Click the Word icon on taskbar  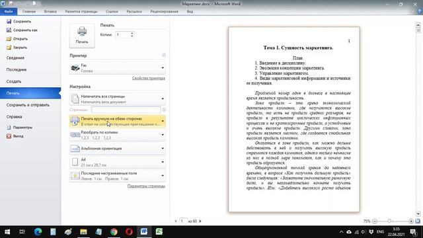(144, 232)
